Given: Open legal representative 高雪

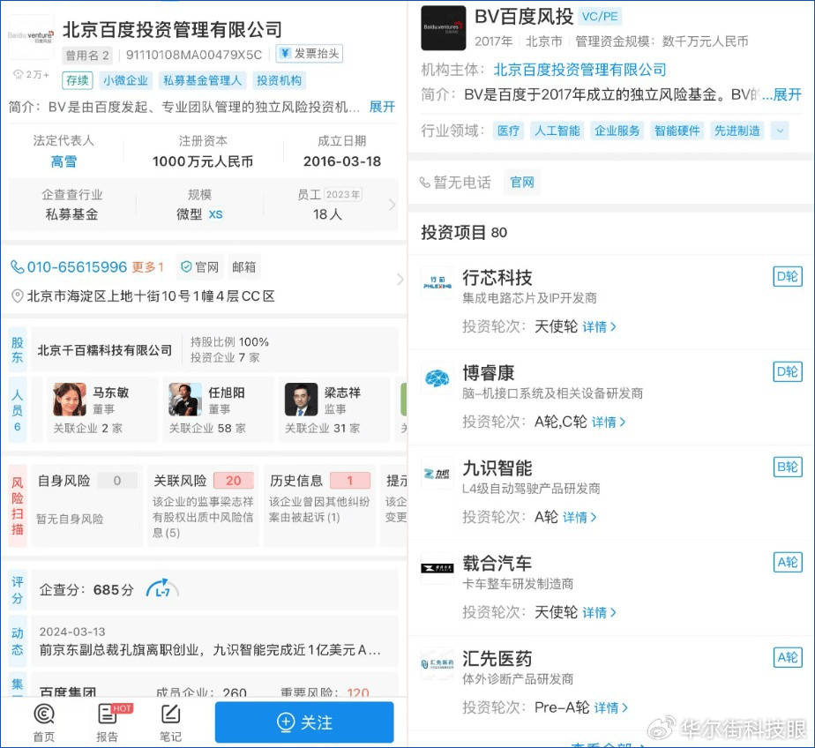Looking at the screenshot, I should tap(64, 161).
